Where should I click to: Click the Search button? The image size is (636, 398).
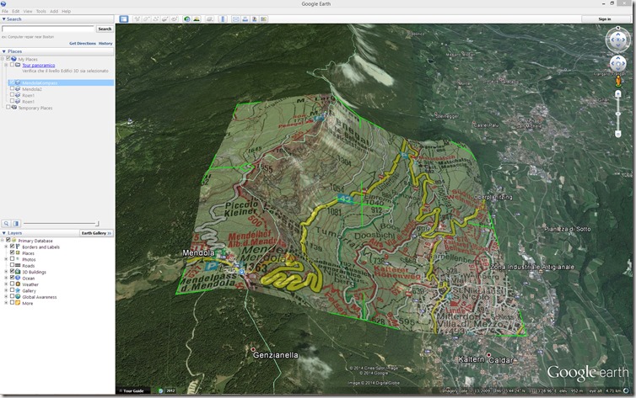coord(105,29)
